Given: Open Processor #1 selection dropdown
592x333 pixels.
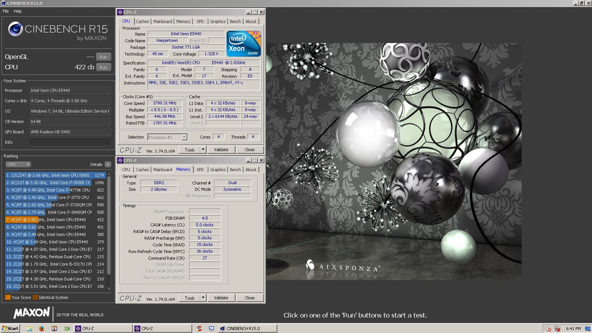Looking at the screenshot, I should [x=167, y=137].
